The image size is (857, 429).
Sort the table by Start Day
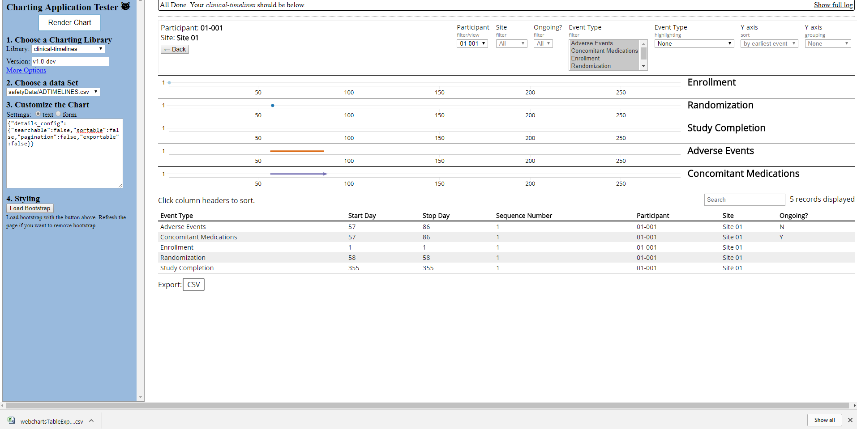pyautogui.click(x=362, y=215)
